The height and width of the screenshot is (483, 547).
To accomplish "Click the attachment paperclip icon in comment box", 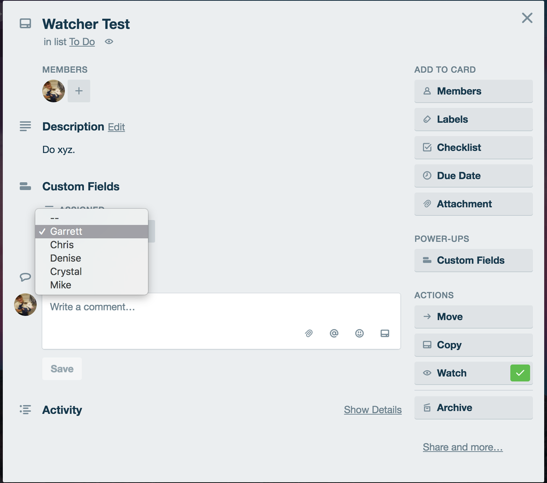I will [x=309, y=334].
